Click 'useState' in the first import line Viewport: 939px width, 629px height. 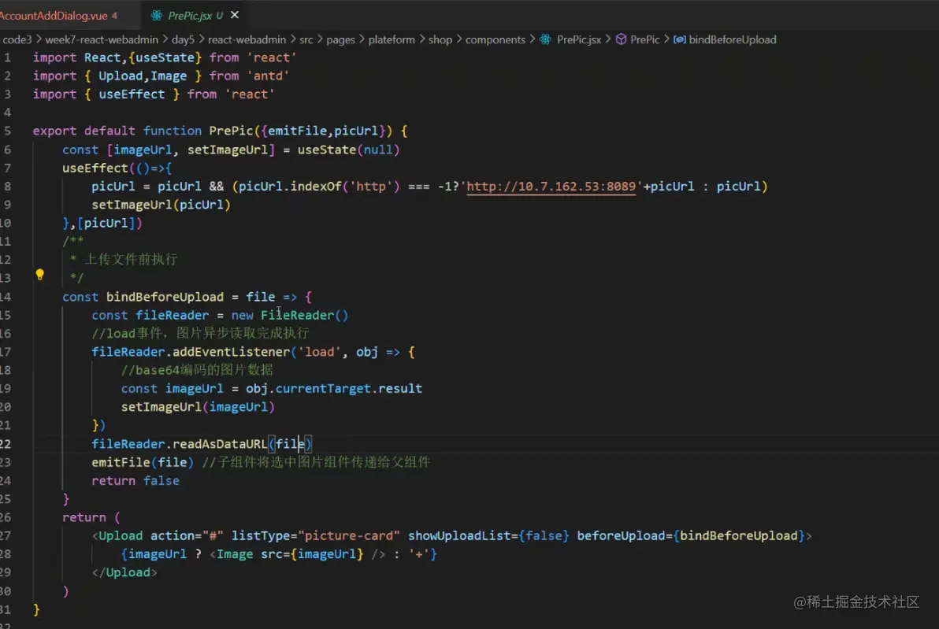(x=165, y=57)
